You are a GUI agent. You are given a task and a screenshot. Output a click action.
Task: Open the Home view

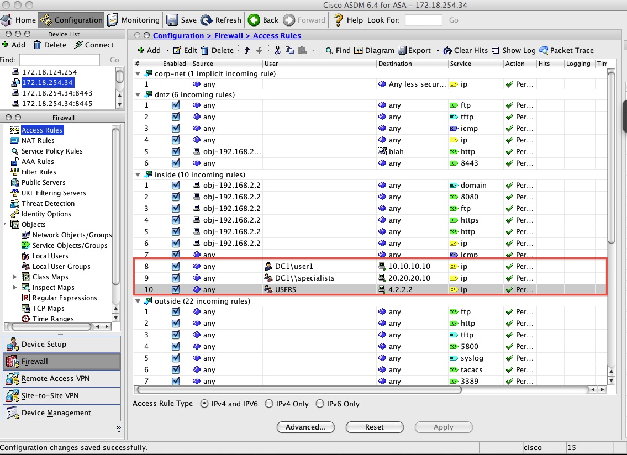tap(19, 20)
